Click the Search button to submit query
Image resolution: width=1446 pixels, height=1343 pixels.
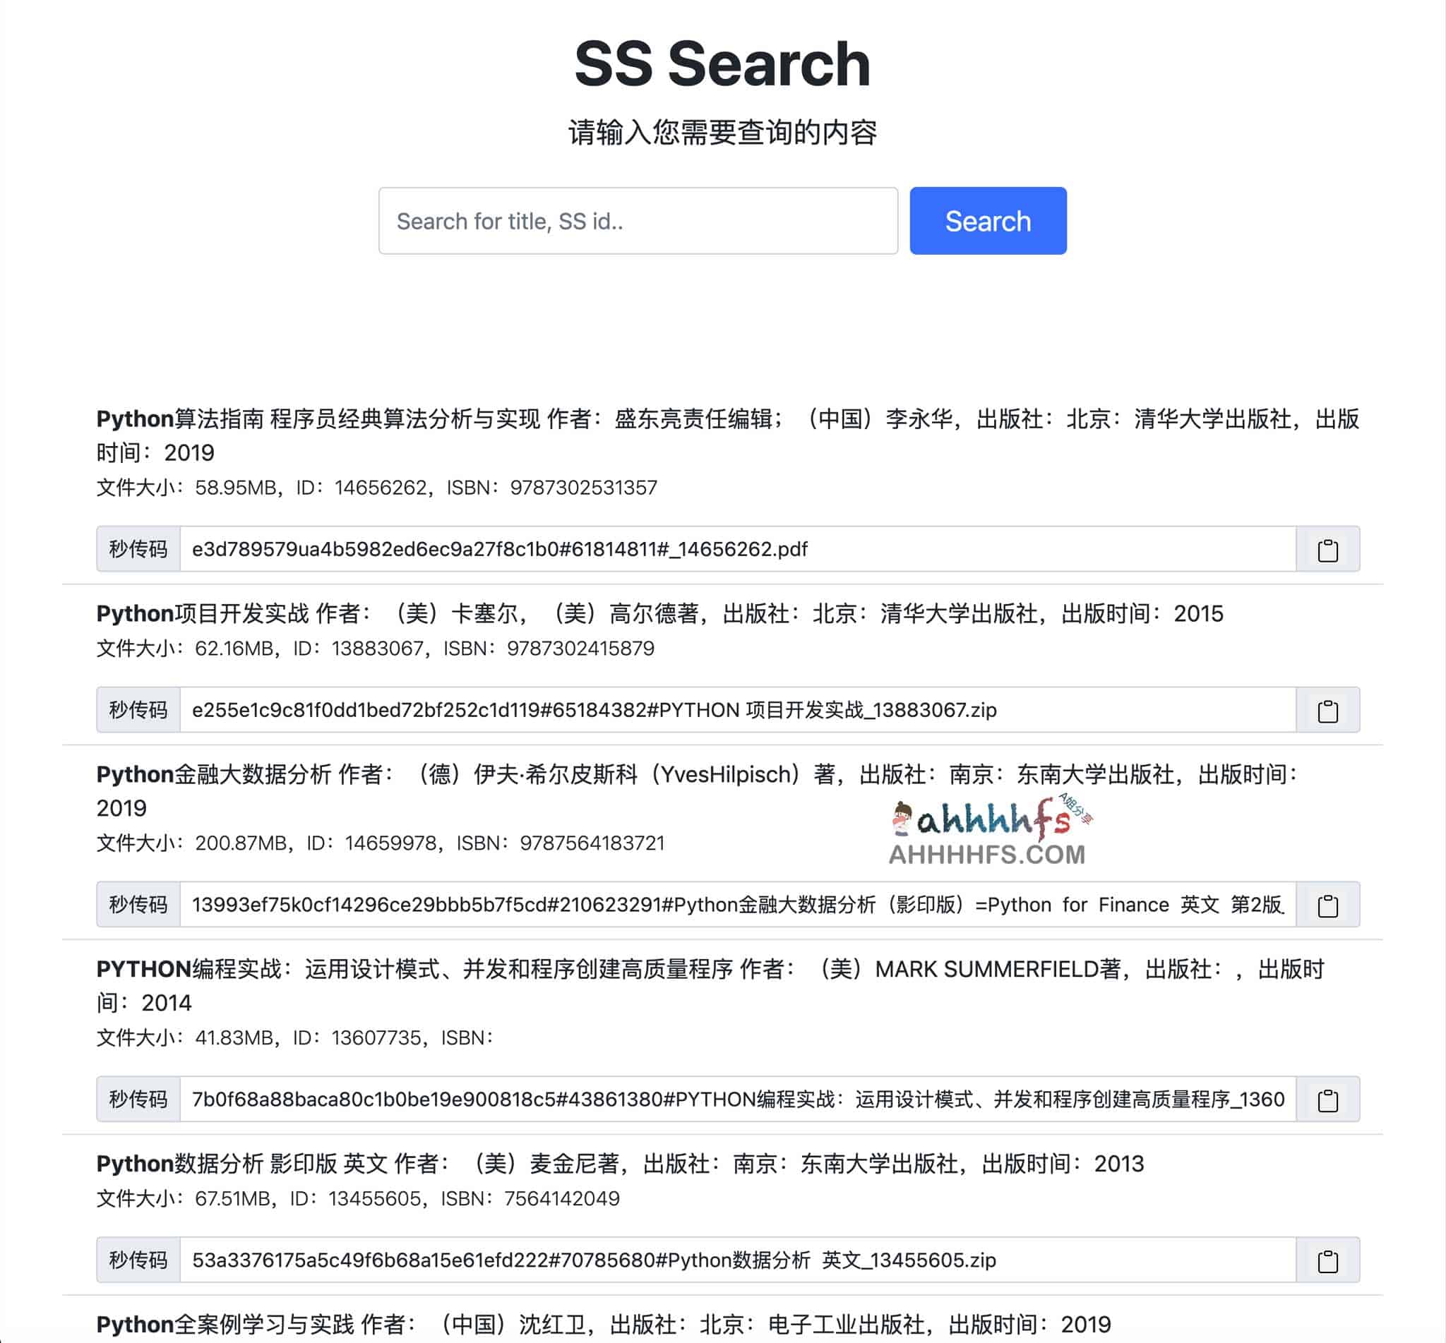tap(989, 219)
